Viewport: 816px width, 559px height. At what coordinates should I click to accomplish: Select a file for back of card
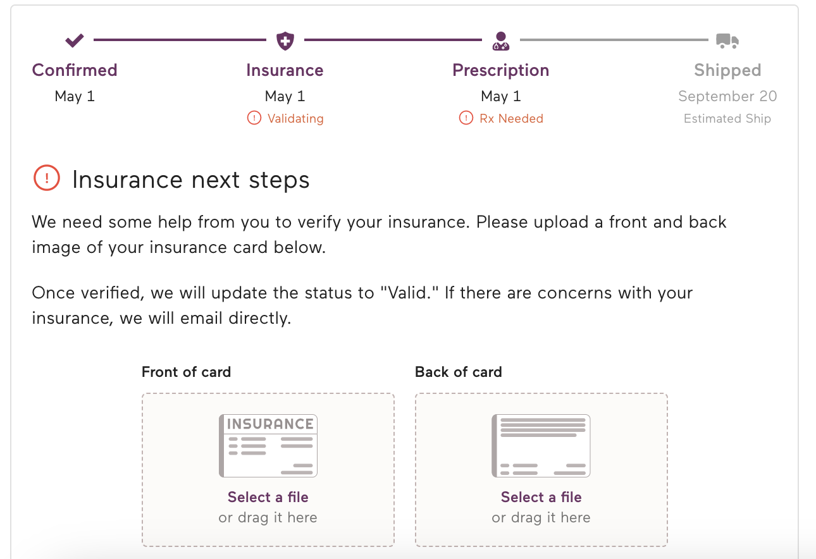pos(541,497)
